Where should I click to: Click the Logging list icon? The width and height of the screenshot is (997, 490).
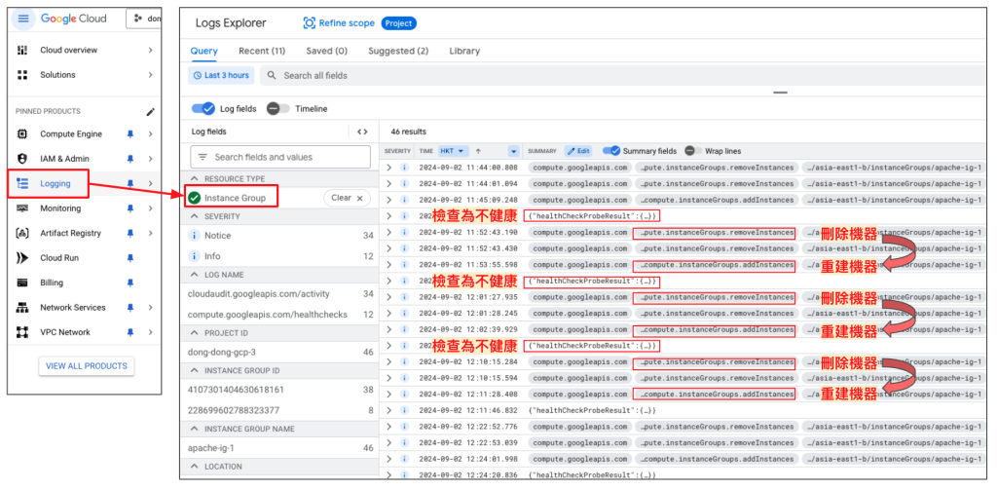(x=22, y=184)
